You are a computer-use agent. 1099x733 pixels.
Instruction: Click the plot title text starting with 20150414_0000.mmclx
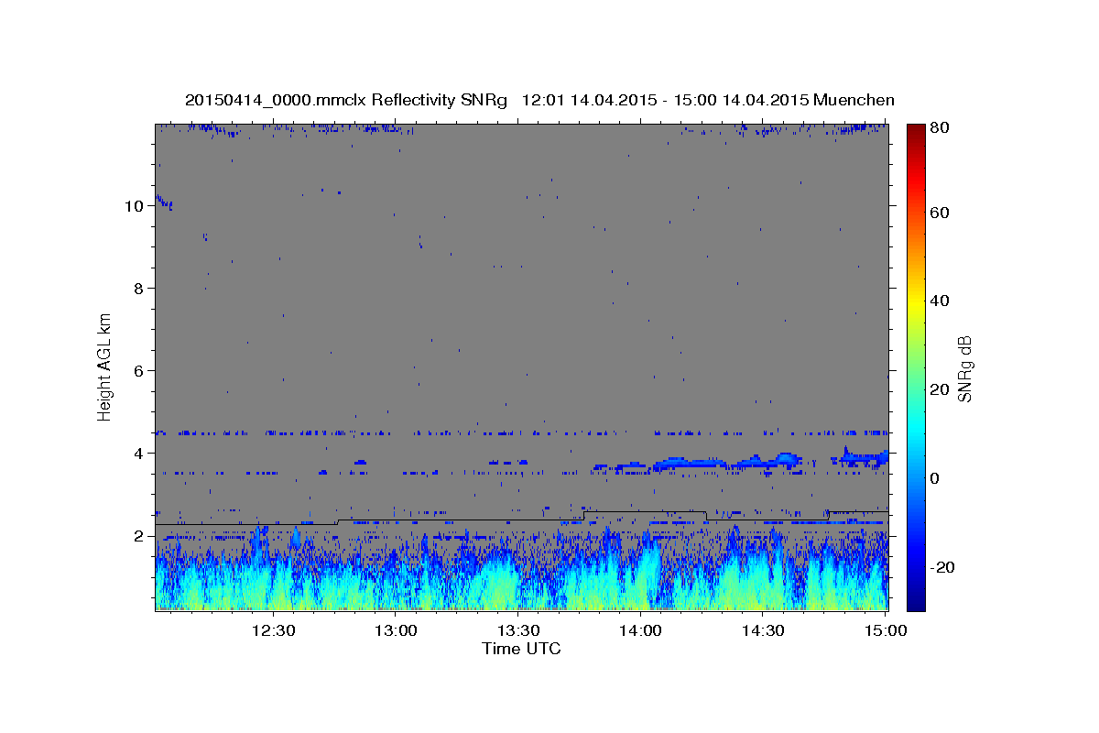click(x=539, y=100)
